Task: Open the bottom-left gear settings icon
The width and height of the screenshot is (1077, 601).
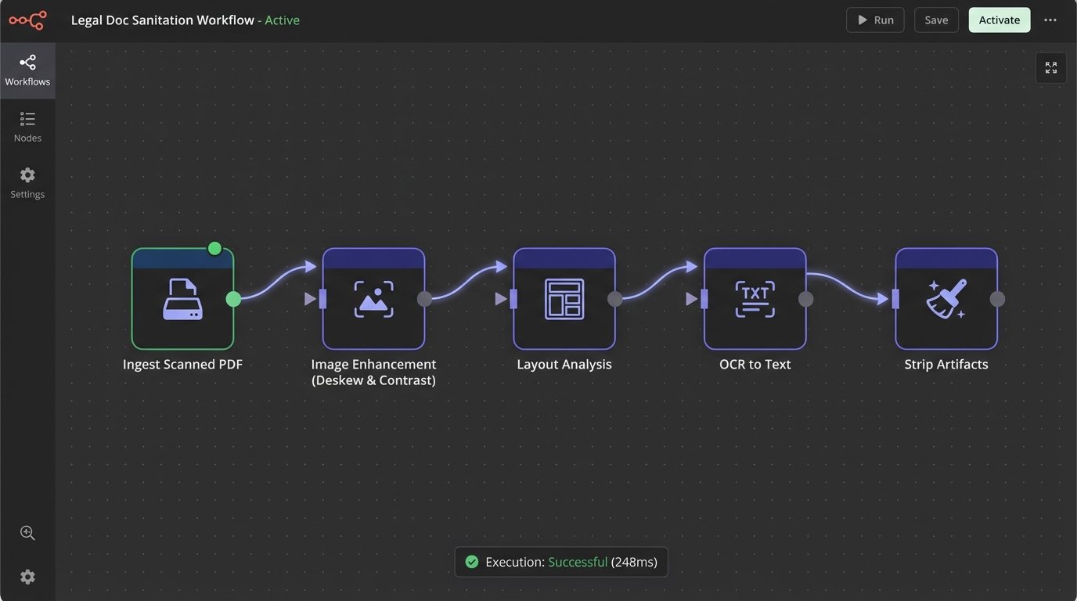Action: tap(27, 577)
